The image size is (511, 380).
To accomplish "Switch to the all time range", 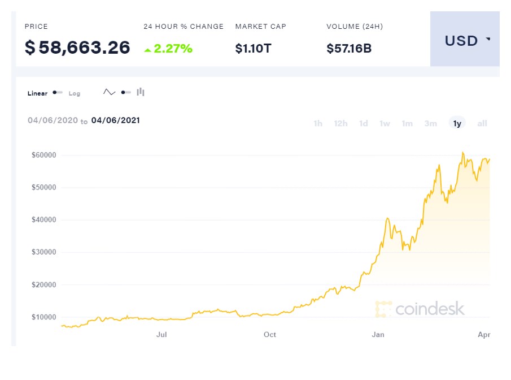I will click(482, 123).
